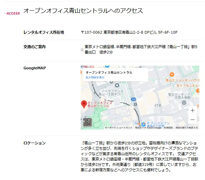Click the 青山エリュシオンハウス restaurant icon
The width and height of the screenshot is (205, 180).
[172, 75]
